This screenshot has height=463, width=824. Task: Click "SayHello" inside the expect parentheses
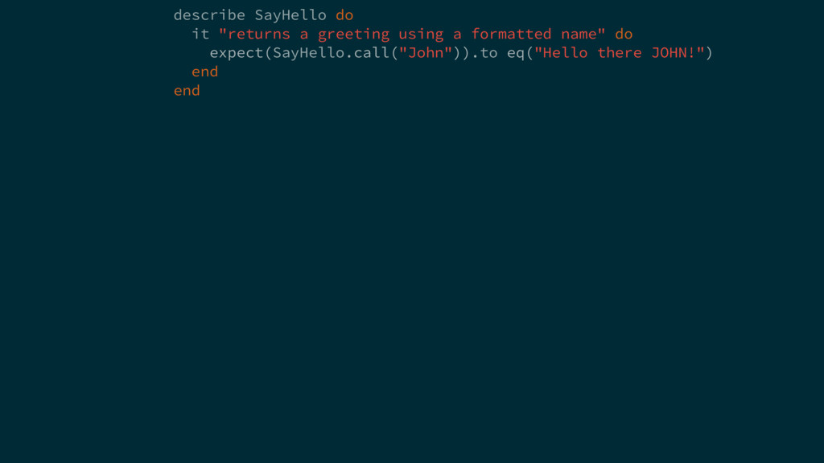tap(308, 53)
